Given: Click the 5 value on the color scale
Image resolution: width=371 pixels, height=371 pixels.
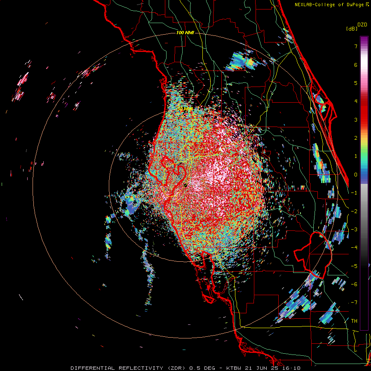Looking at the screenshot, I should click(356, 83).
